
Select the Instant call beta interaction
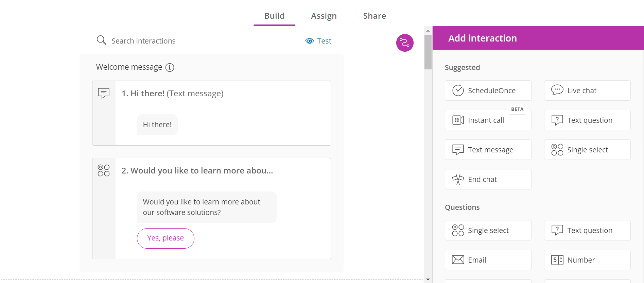488,120
